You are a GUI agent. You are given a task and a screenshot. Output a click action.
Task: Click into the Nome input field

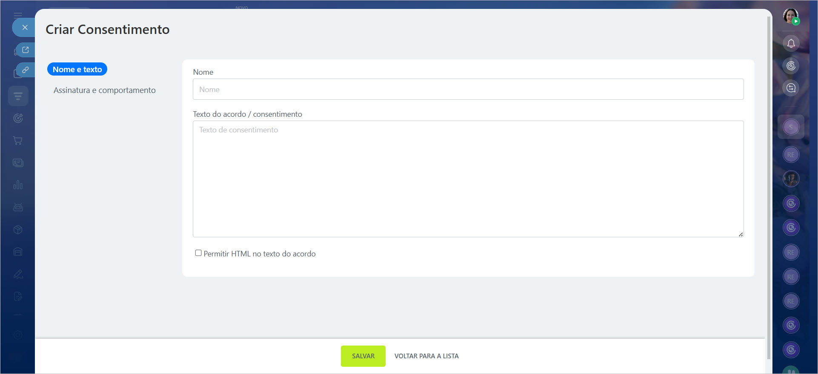click(468, 89)
